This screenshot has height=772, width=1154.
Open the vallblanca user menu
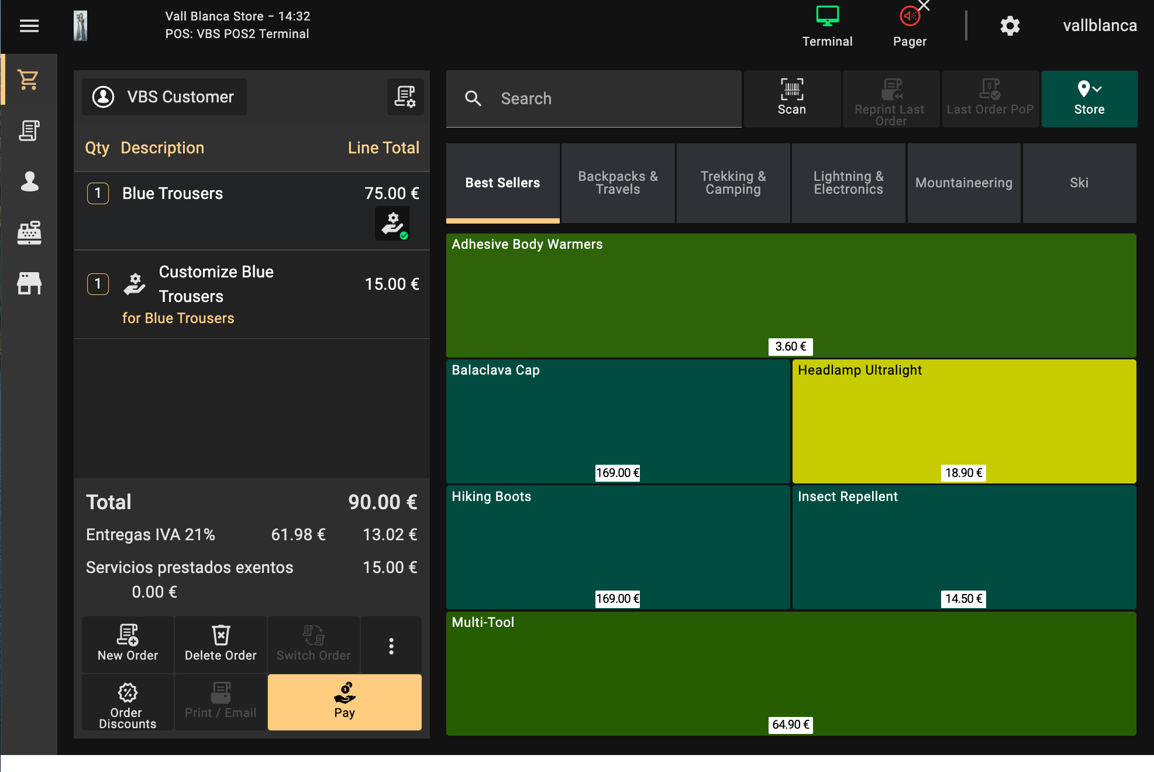1100,26
